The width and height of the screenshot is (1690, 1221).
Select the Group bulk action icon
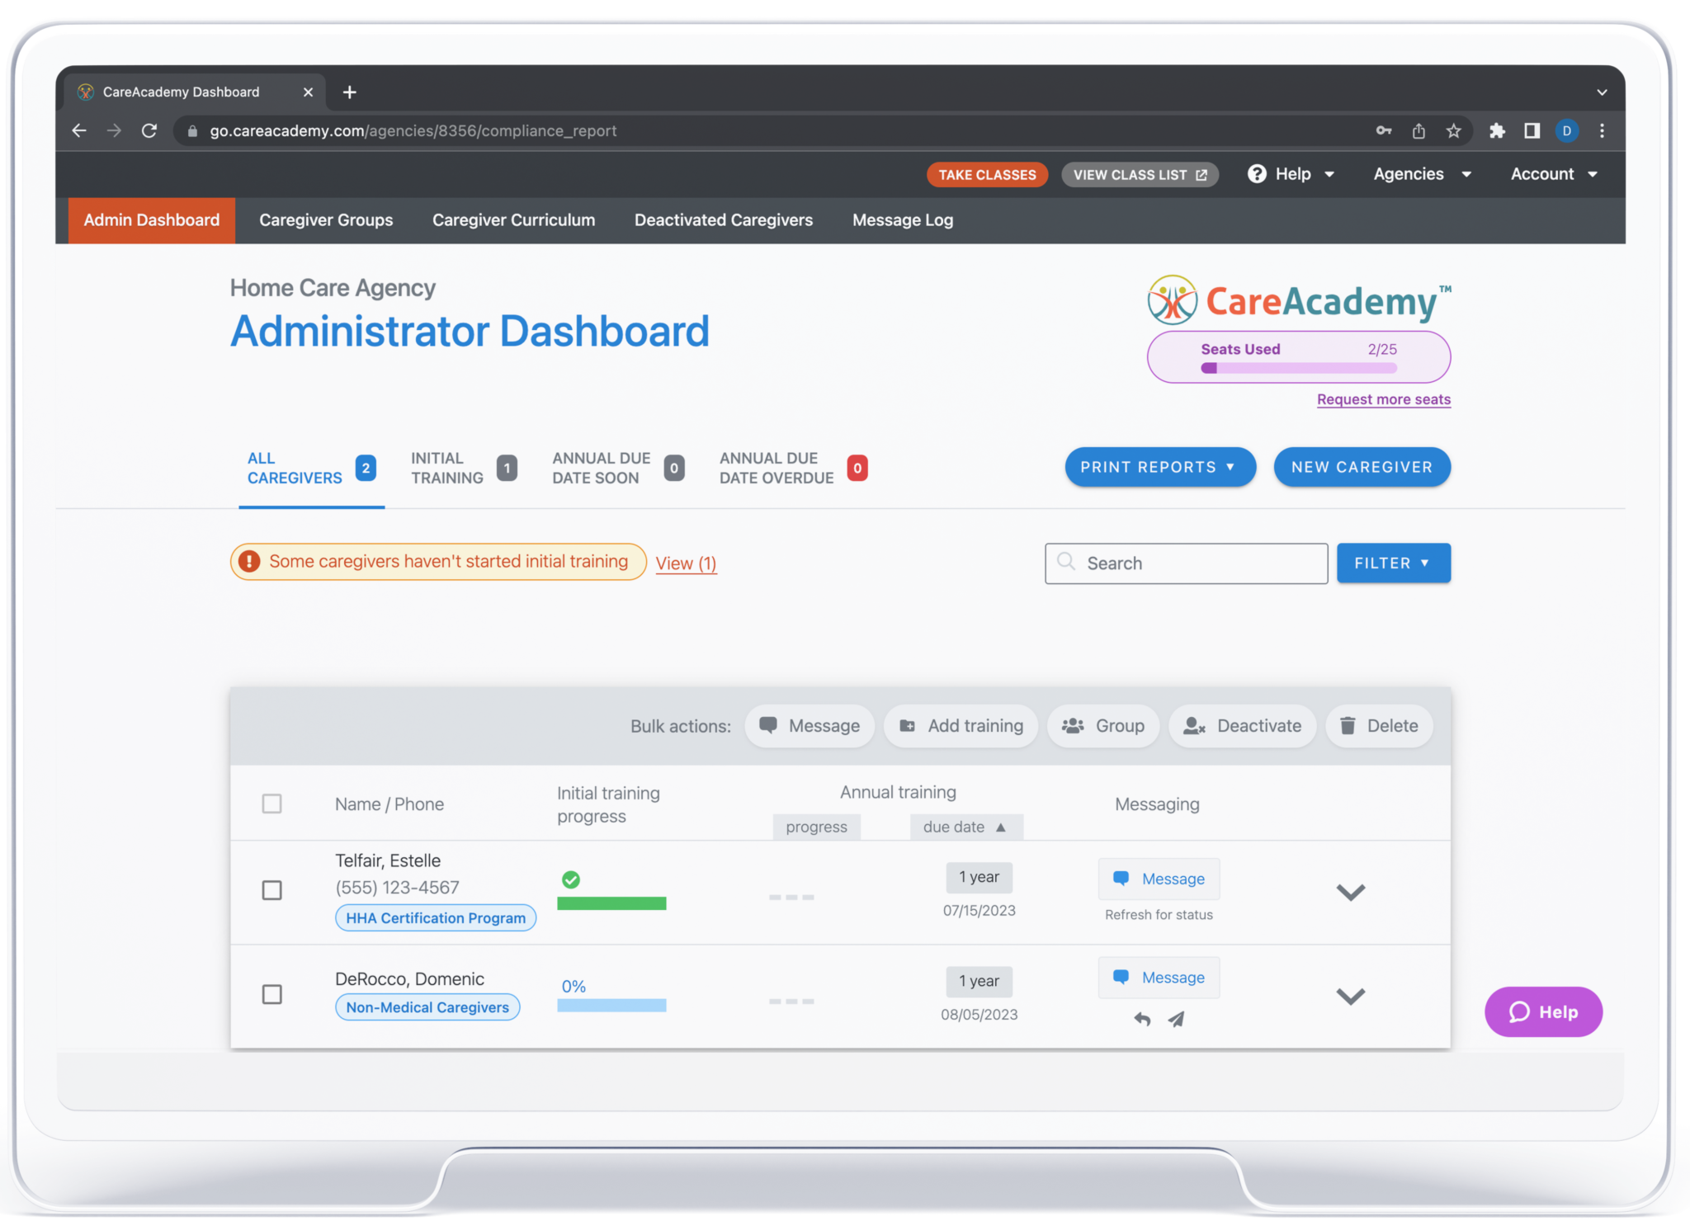[1072, 726]
